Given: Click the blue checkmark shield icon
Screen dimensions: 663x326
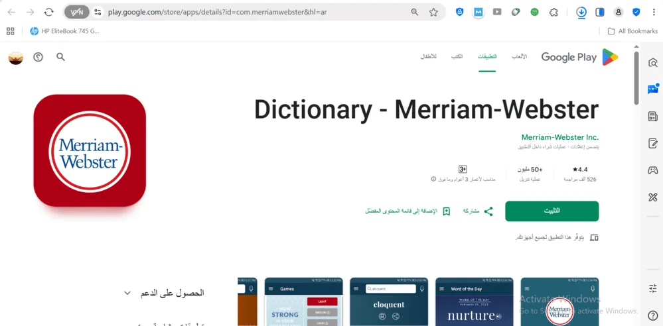Looking at the screenshot, I should tap(636, 12).
